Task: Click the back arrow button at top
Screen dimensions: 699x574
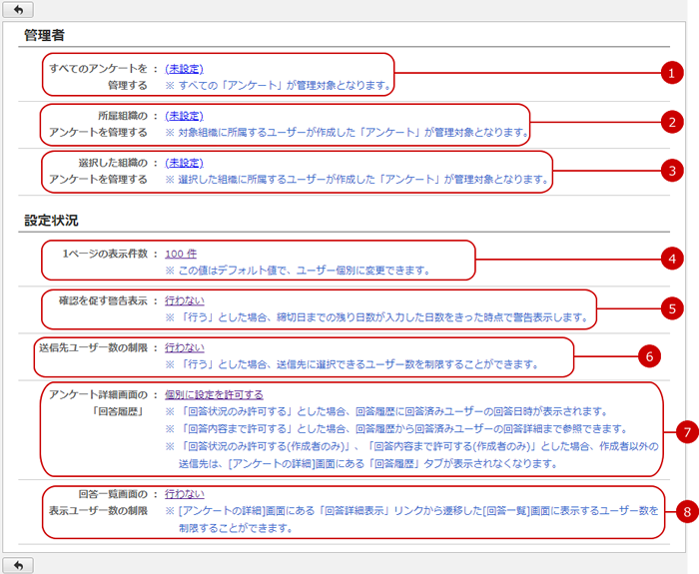Action: click(x=18, y=9)
